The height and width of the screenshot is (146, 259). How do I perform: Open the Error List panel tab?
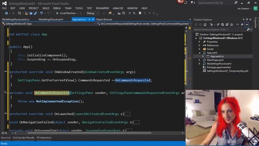tap(6, 138)
